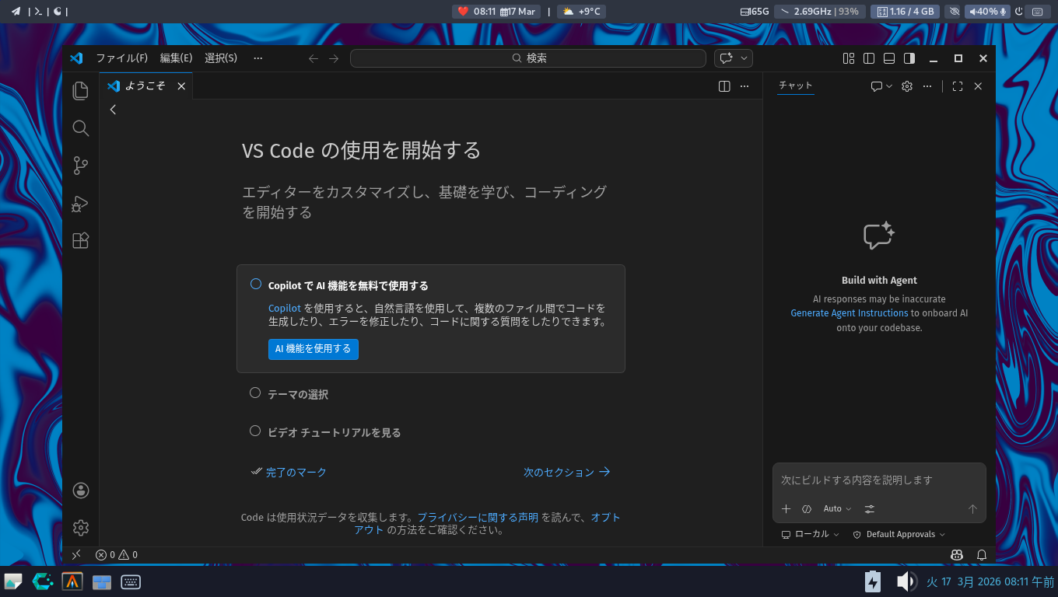This screenshot has height=597, width=1058.
Task: Open notifications bell in status bar
Action: click(x=982, y=555)
